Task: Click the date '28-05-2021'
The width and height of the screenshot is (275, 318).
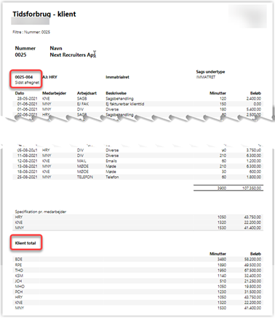Action: 28,98
